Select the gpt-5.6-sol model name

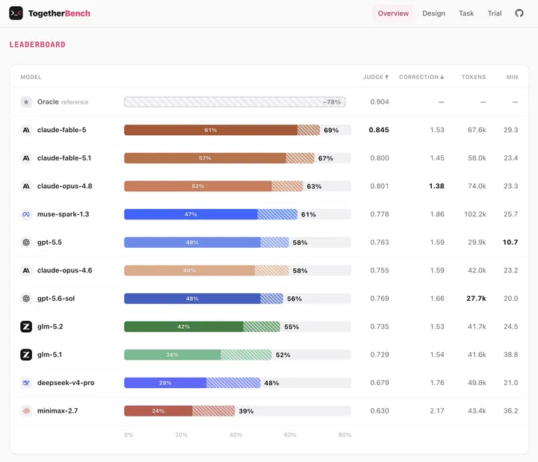tap(56, 299)
